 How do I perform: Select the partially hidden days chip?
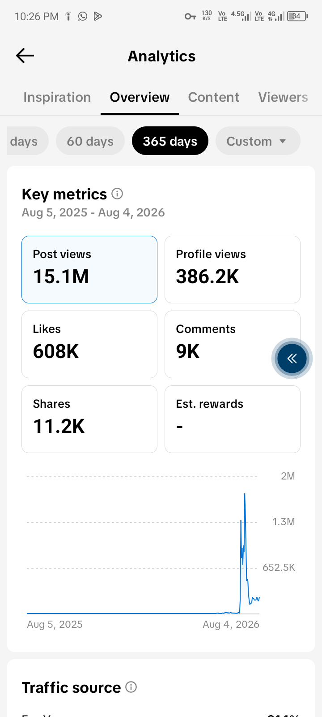point(27,141)
